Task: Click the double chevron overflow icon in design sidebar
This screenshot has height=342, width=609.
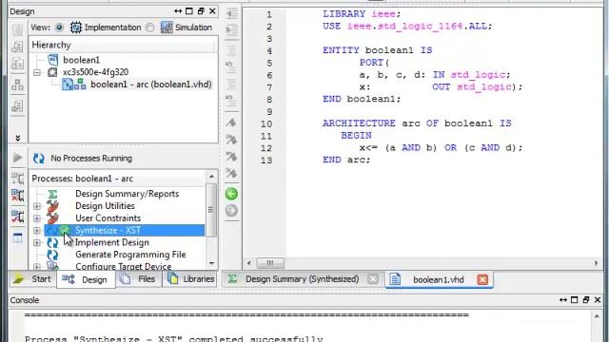Action: pyautogui.click(x=17, y=138)
